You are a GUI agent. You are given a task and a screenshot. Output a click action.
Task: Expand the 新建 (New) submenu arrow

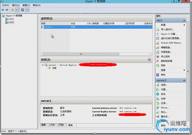(184, 25)
